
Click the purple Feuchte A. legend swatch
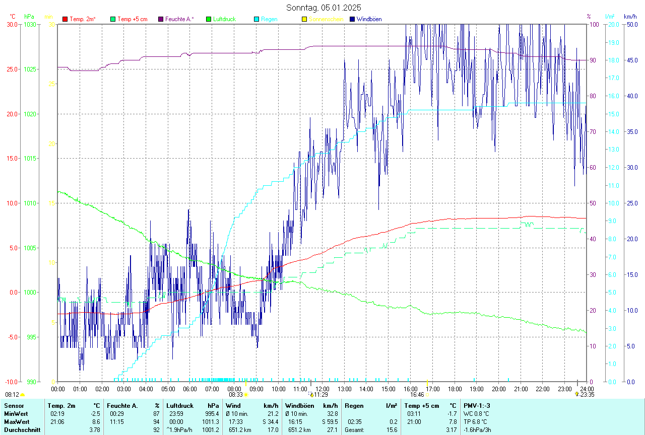coord(161,19)
